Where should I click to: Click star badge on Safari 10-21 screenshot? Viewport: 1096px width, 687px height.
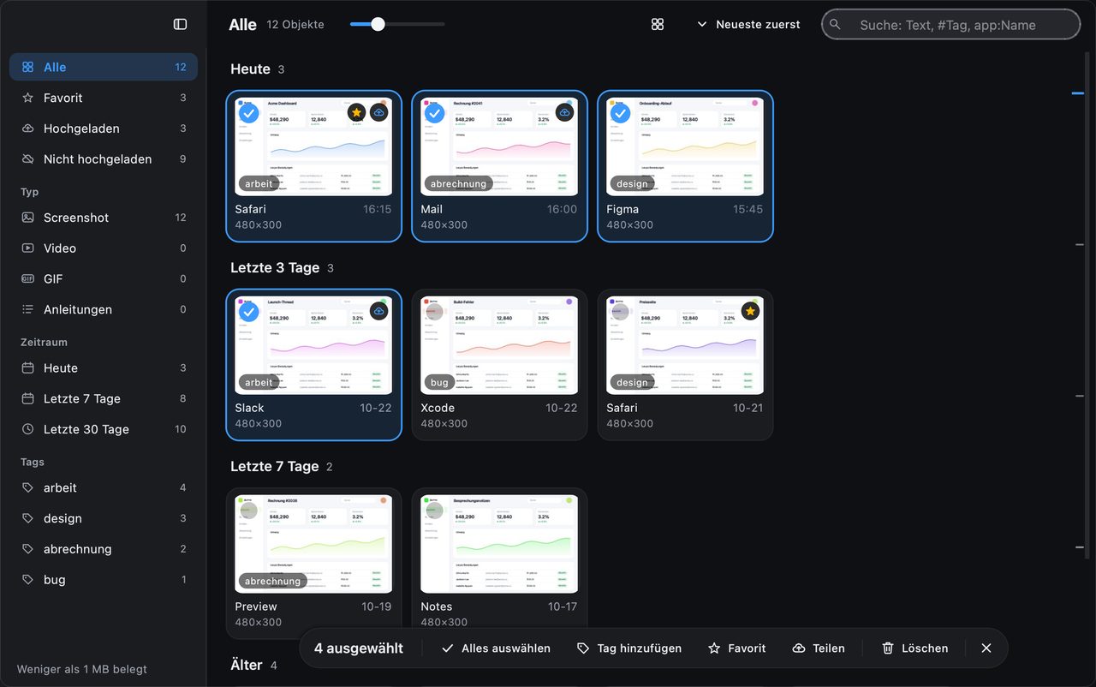(750, 311)
